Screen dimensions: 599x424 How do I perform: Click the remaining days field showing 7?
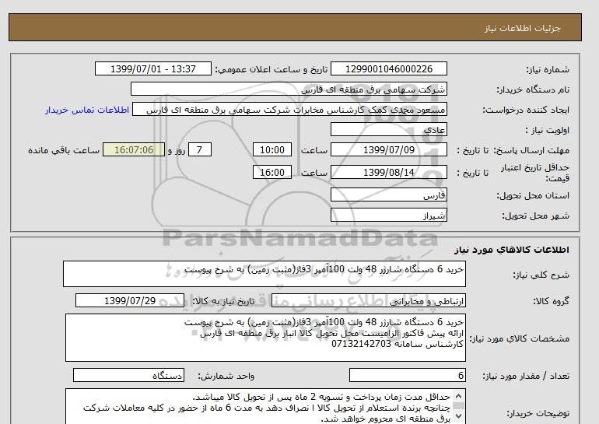coord(199,149)
